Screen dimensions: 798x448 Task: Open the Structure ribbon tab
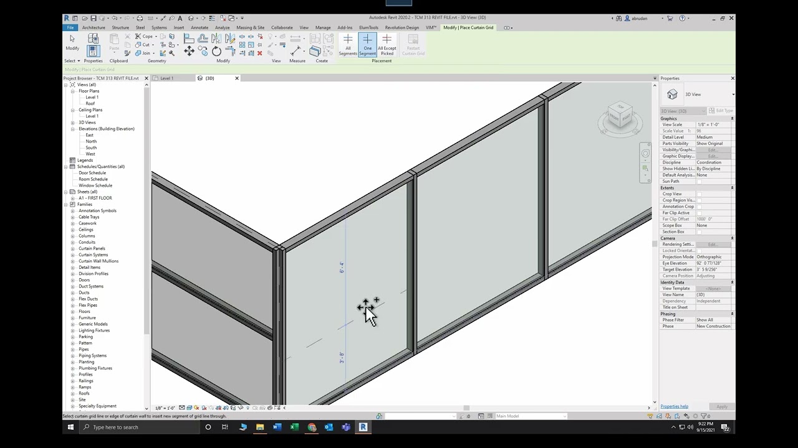(x=120, y=27)
